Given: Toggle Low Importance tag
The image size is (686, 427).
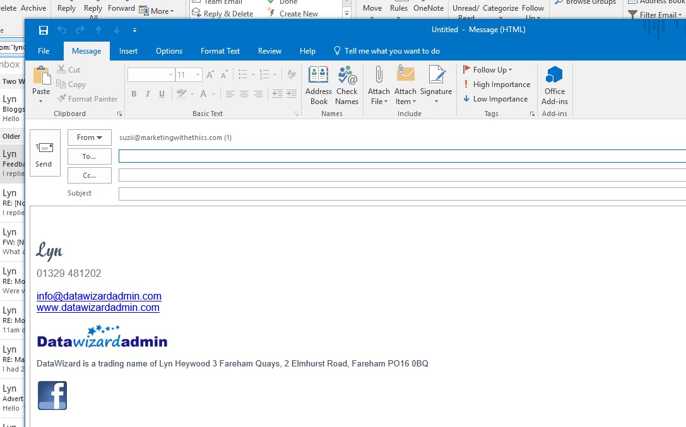Looking at the screenshot, I should [495, 99].
